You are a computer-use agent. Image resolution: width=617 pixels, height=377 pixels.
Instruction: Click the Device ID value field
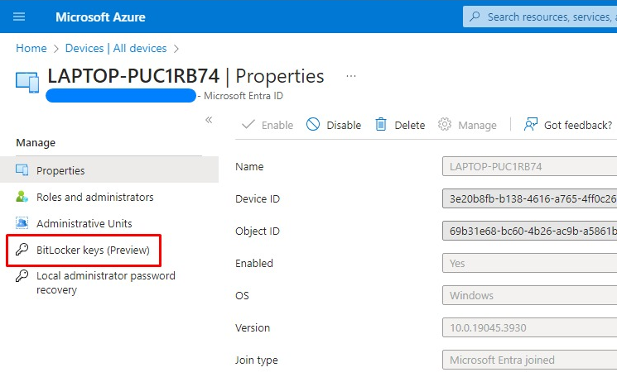[x=530, y=198]
